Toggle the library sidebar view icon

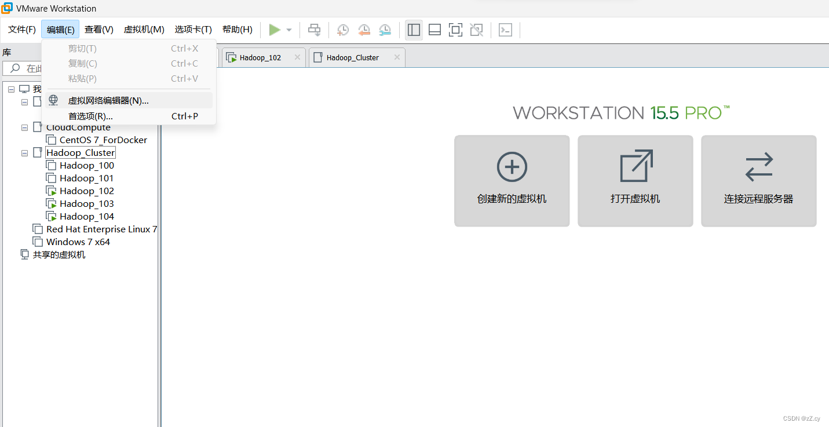pos(414,30)
